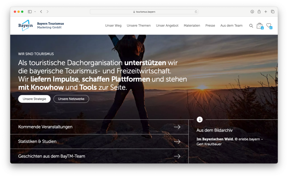
Task: Toggle the Safari sidebar
Action: (x=30, y=12)
